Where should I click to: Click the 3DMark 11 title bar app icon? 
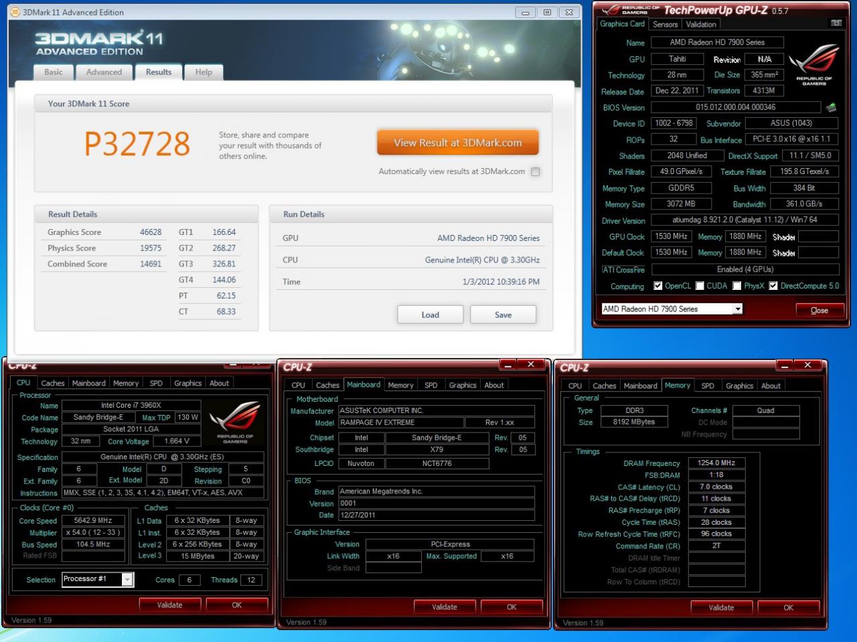coord(15,12)
